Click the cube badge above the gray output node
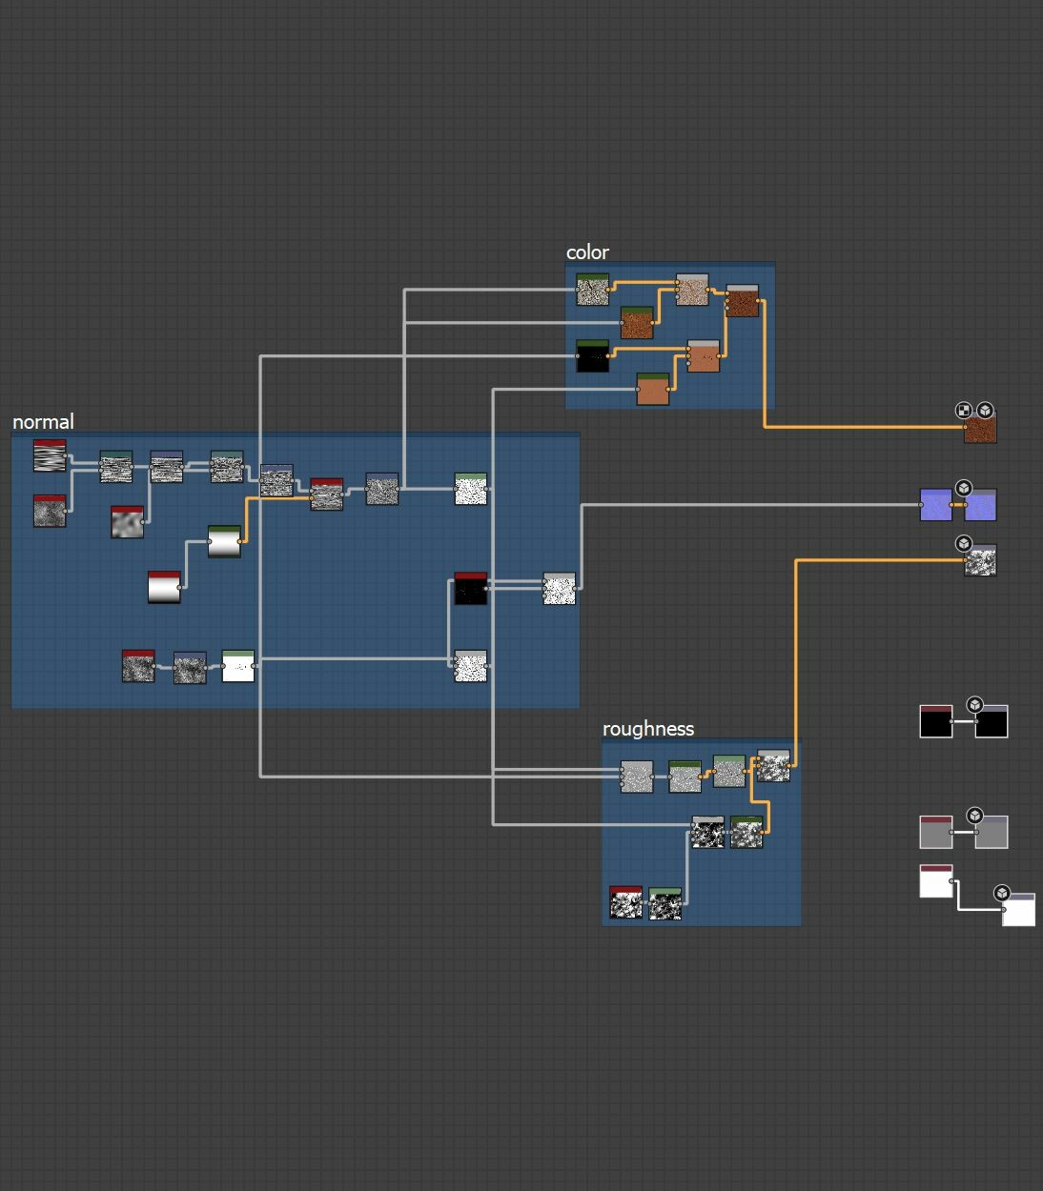Screen dimensions: 1043x1191 (974, 816)
